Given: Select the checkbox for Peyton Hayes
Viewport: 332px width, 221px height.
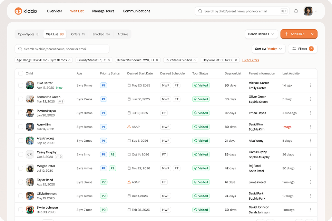Looking at the screenshot, I should pos(21,113).
